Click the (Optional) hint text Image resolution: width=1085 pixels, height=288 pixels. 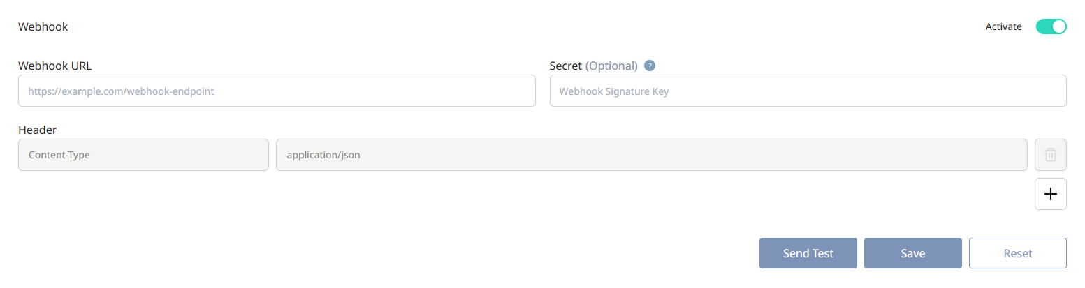coord(611,66)
